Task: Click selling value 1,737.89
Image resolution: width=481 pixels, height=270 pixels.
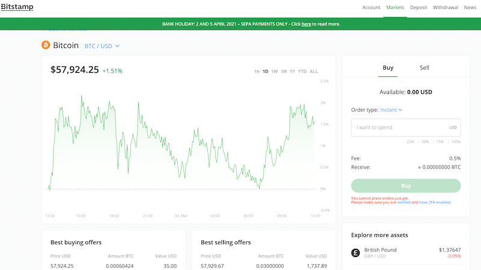Action: 317,266
